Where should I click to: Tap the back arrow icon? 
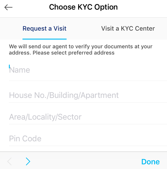click(x=8, y=7)
